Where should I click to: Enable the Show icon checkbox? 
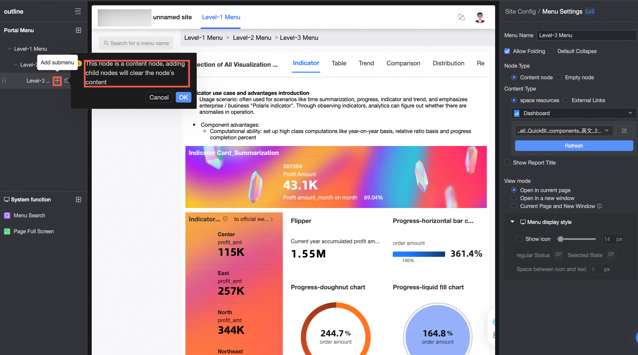click(x=519, y=239)
